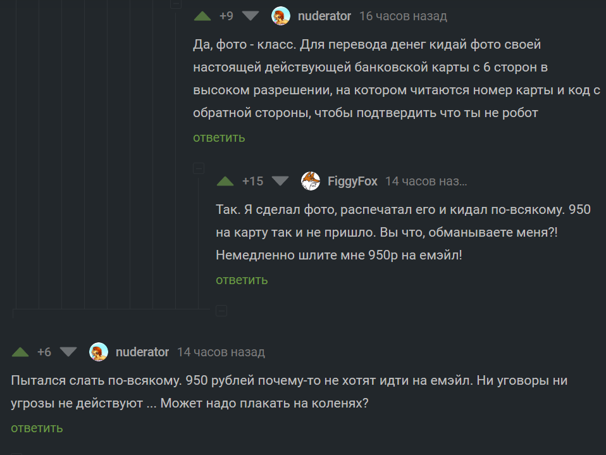Open nuderator's profile from the +6 comment
606x455 pixels.
pyautogui.click(x=142, y=352)
